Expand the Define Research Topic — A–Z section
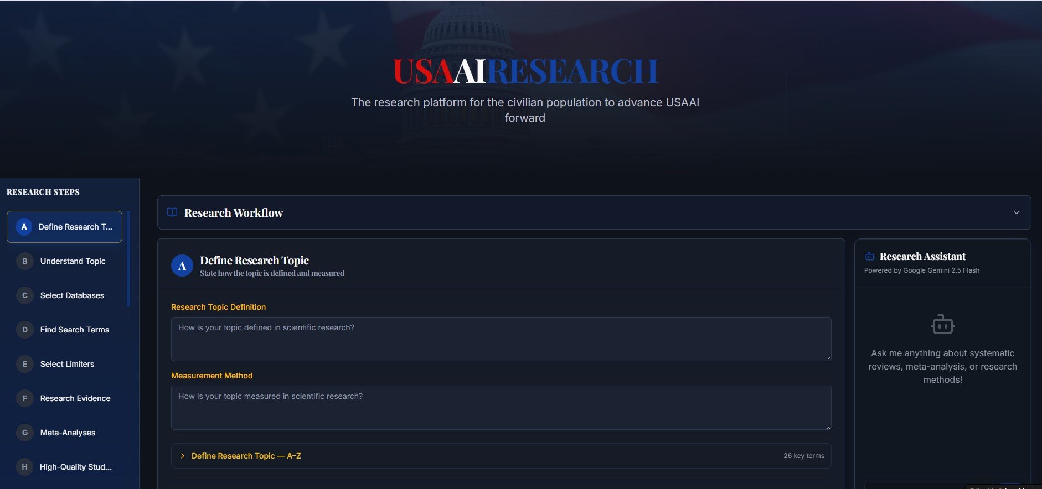 pyautogui.click(x=501, y=456)
